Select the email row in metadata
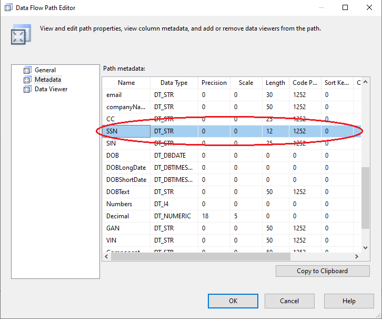Screen dimensions: 382x319 pyautogui.click(x=114, y=95)
